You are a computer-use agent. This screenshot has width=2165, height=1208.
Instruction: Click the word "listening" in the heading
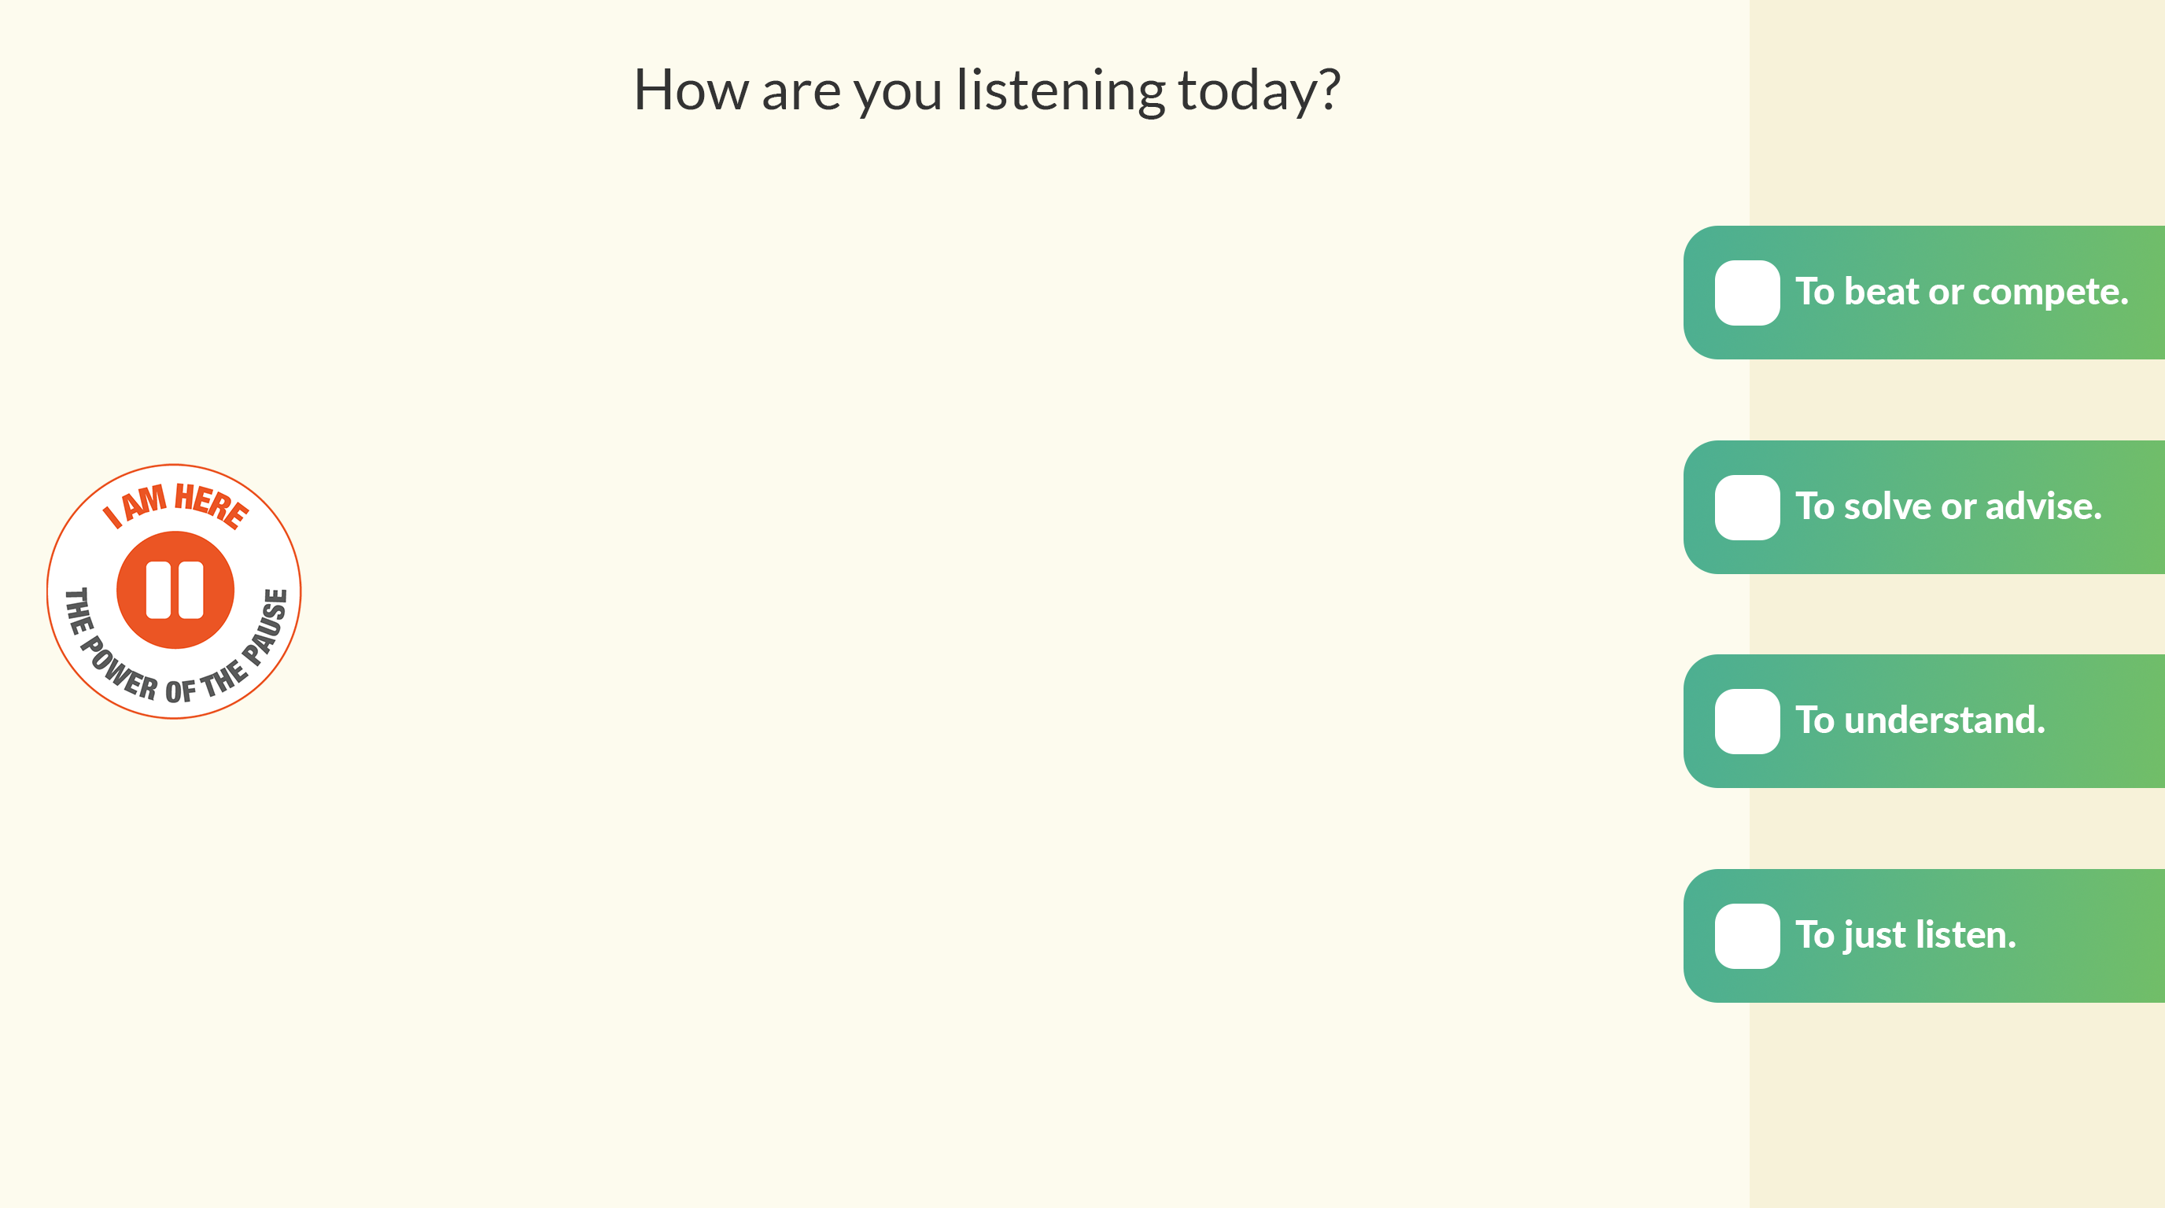[x=1060, y=90]
